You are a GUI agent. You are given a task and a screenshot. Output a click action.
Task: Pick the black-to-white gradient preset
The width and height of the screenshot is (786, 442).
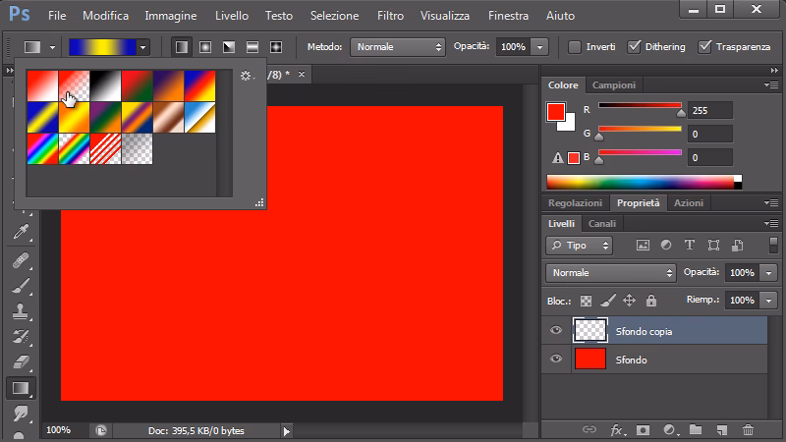click(105, 85)
